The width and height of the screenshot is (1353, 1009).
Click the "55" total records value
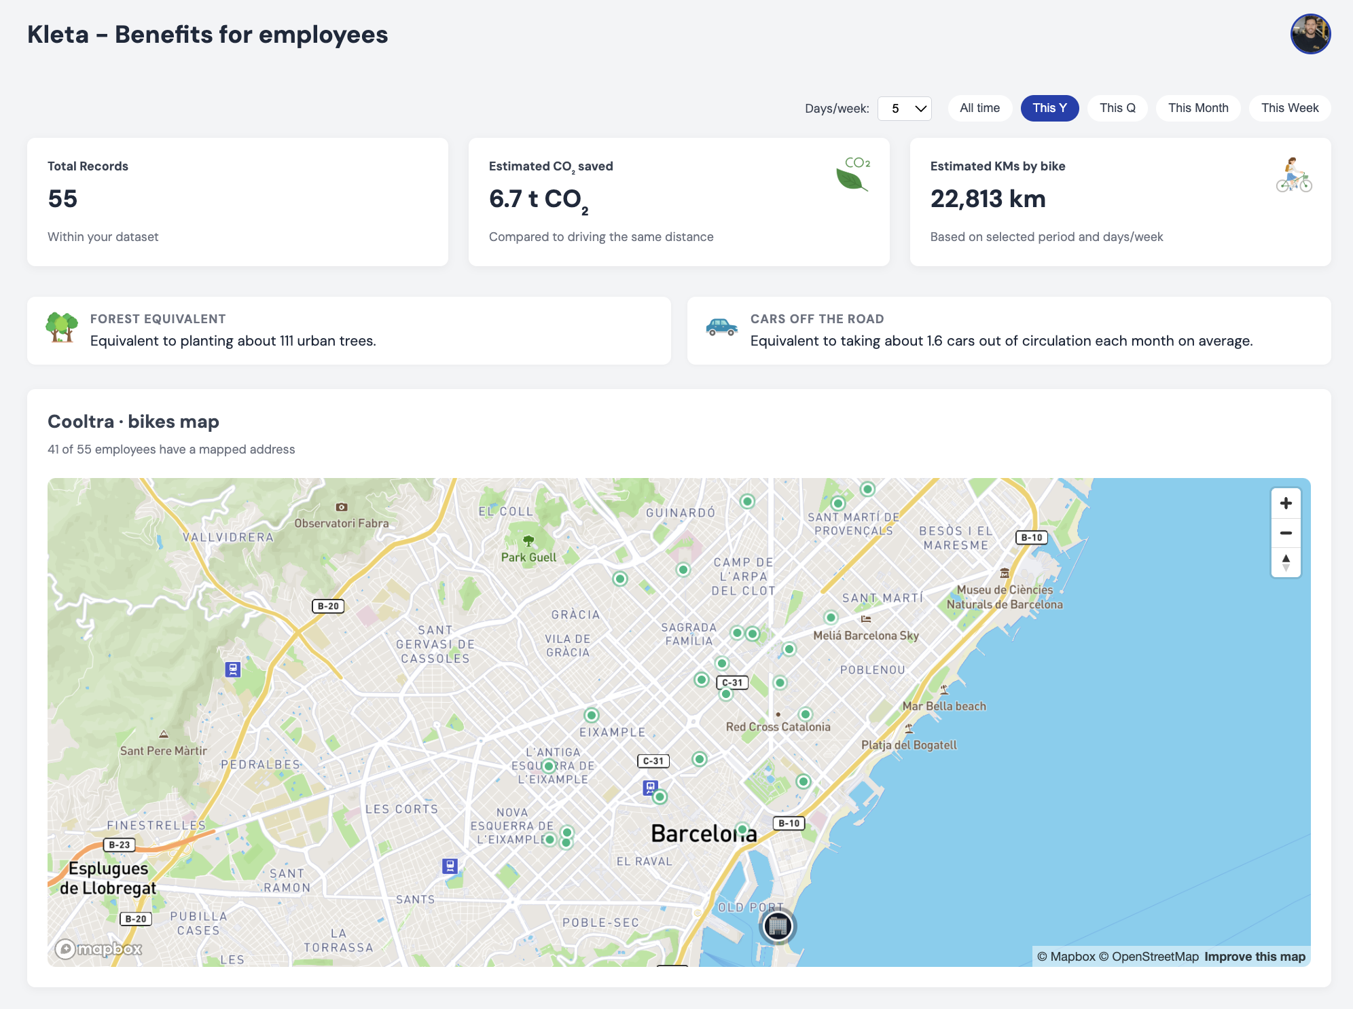[62, 199]
